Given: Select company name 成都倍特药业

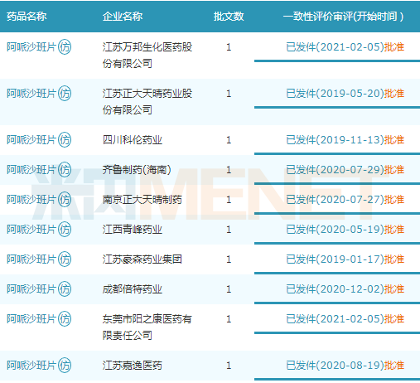Looking at the screenshot, I should pos(133,289).
